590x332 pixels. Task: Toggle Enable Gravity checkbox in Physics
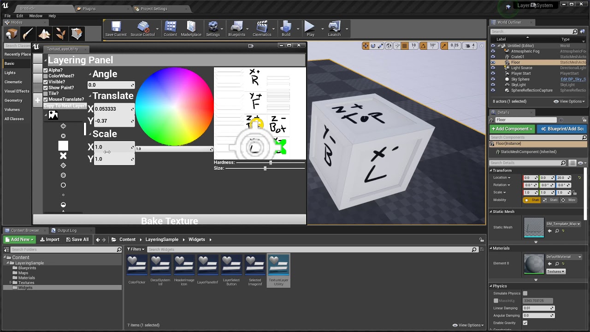pos(525,323)
